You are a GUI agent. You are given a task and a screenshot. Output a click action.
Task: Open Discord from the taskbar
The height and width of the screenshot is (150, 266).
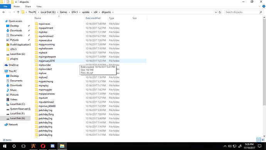52,146
